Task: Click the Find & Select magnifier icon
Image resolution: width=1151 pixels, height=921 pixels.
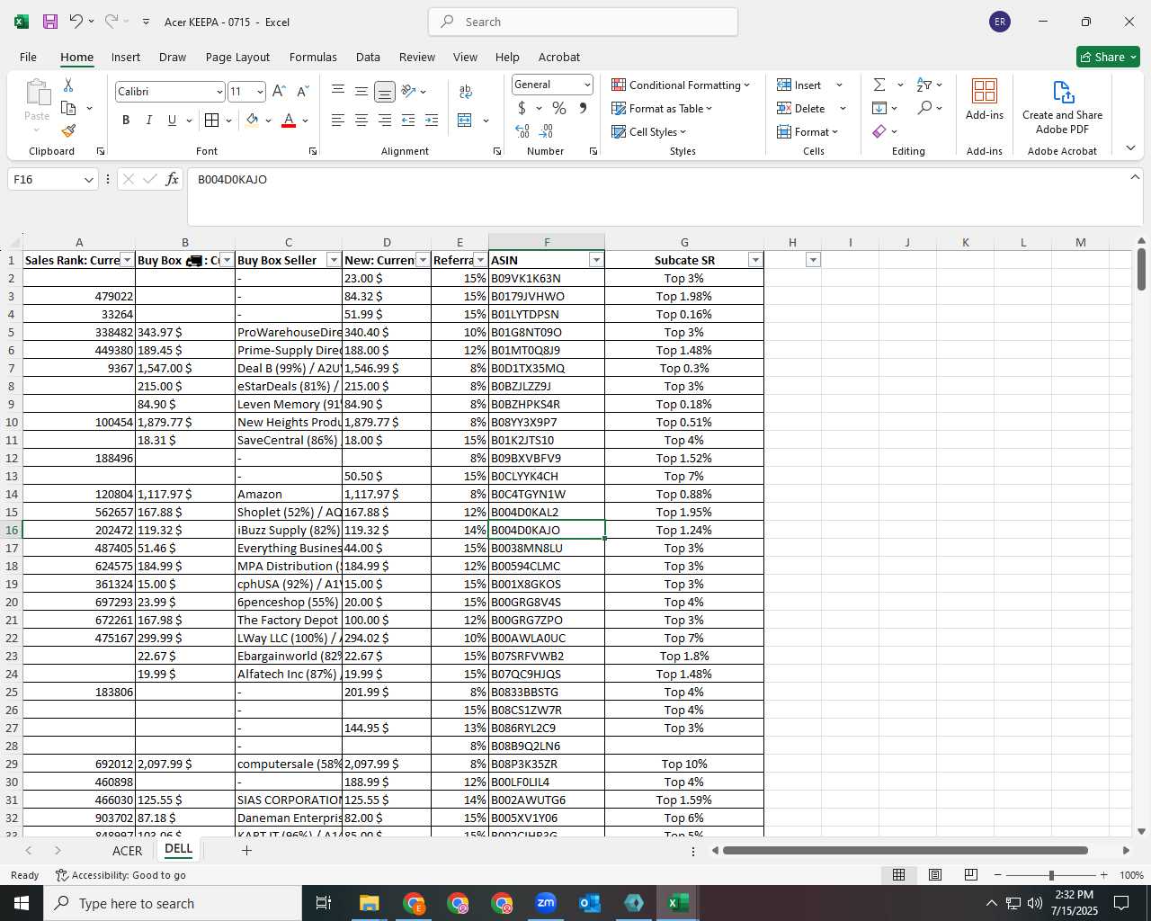Action: 924,108
